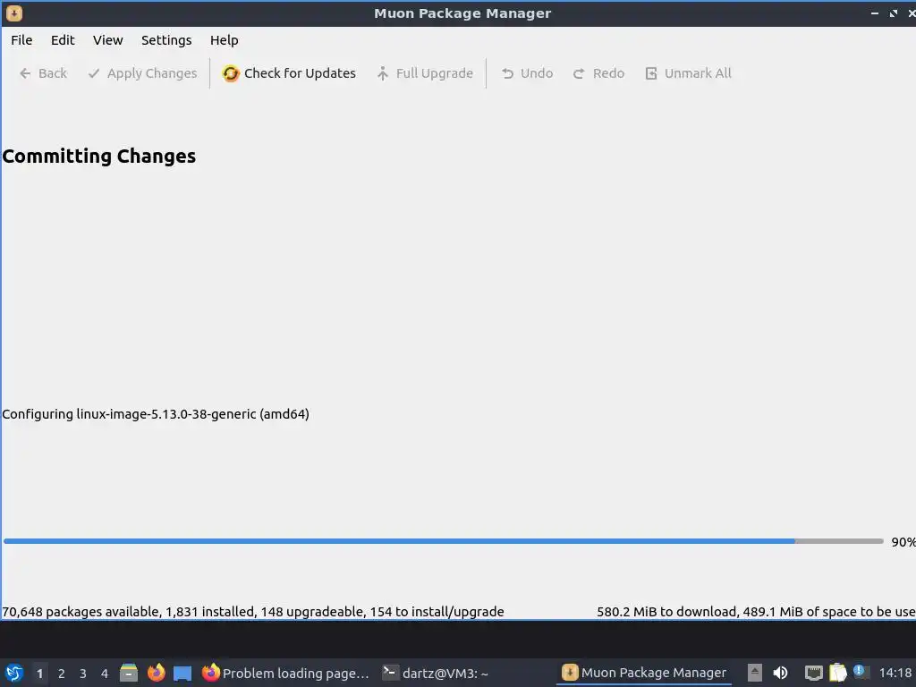Click the removable media eject tray icon
916x687 pixels.
pyautogui.click(x=755, y=673)
